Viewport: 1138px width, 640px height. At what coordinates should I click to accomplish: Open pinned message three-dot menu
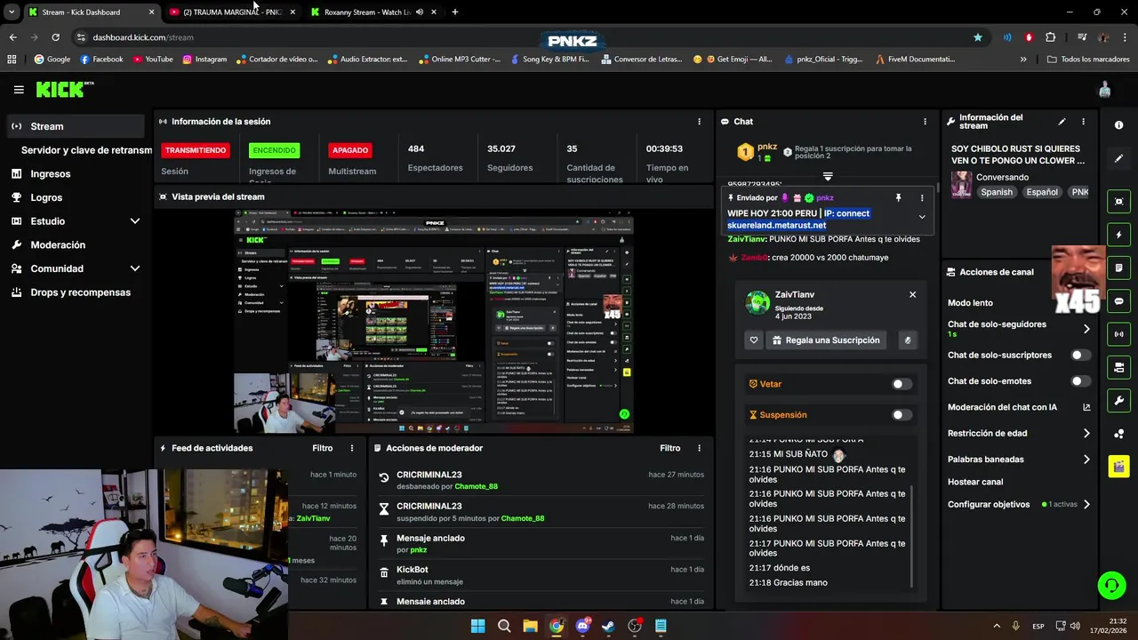pyautogui.click(x=922, y=198)
